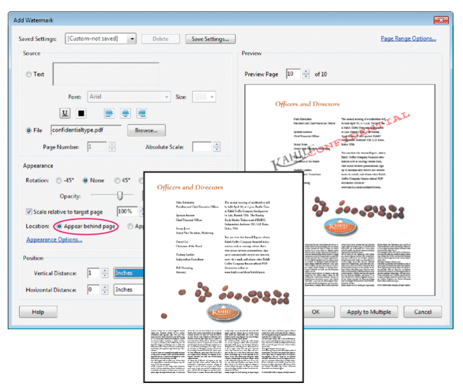This screenshot has height=386, width=463.
Task: Align watermark text left
Action: pos(109,113)
